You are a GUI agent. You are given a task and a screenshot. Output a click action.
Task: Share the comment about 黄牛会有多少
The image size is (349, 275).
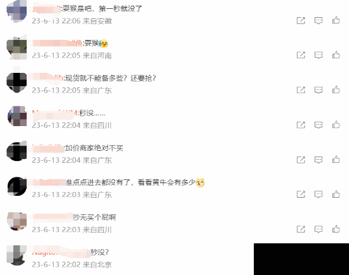pyautogui.click(x=301, y=194)
